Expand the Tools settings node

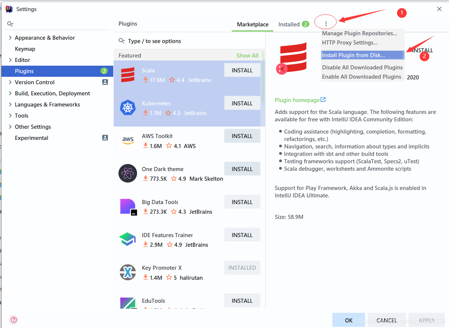pyautogui.click(x=10, y=115)
